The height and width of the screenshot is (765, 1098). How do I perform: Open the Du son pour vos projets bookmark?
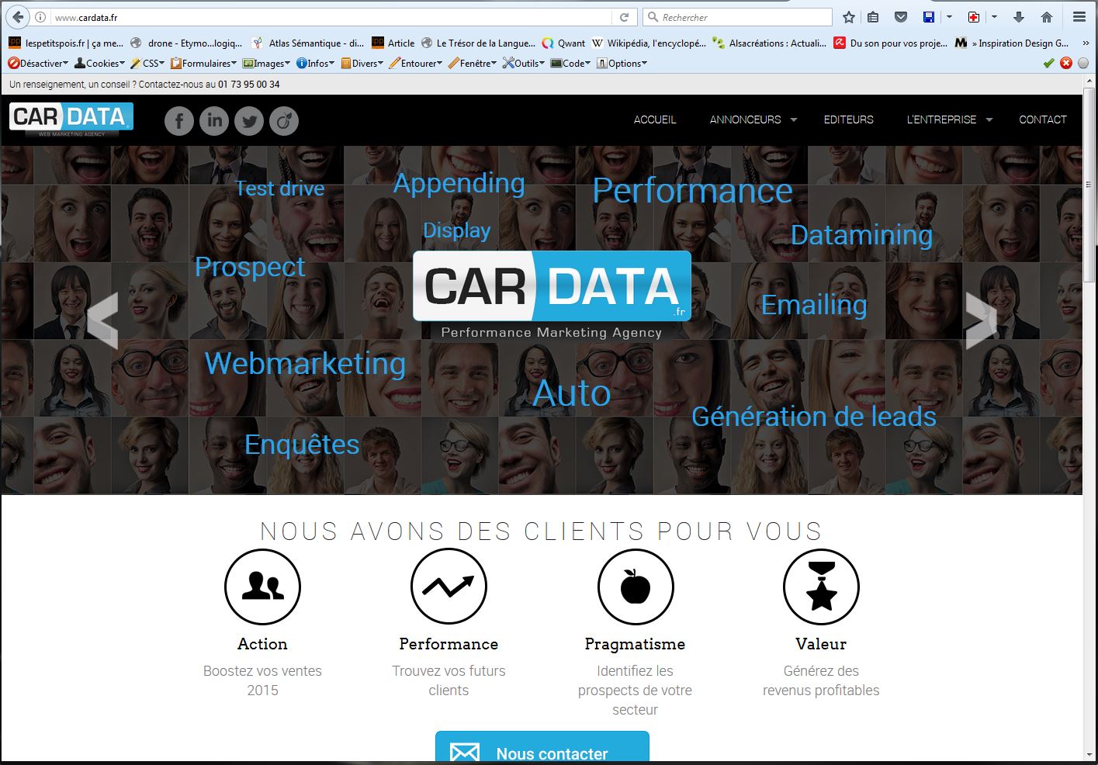tap(890, 43)
